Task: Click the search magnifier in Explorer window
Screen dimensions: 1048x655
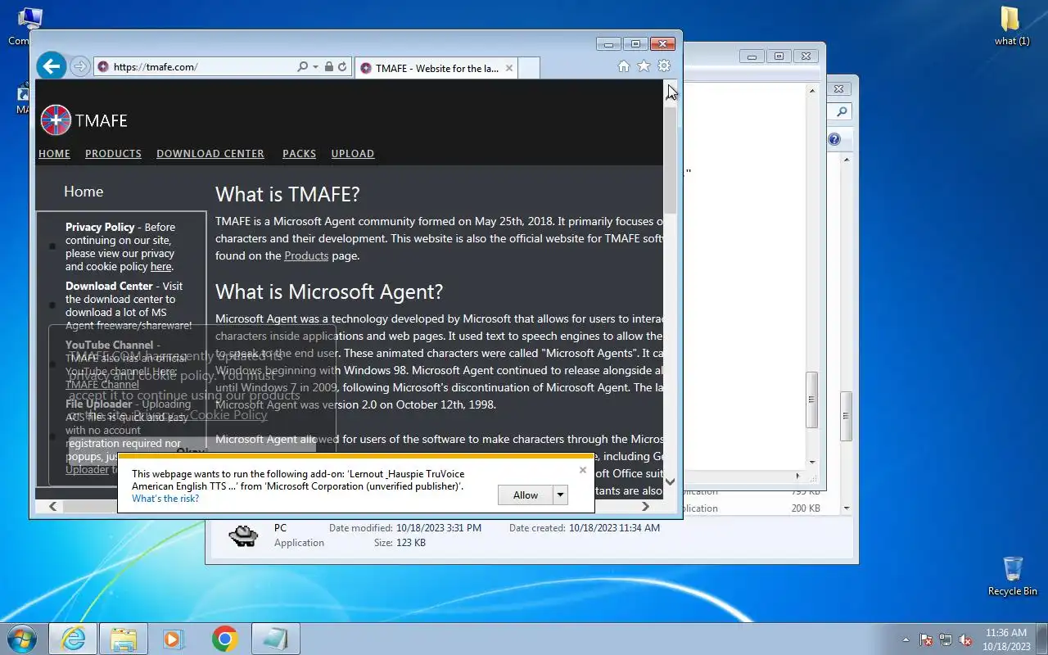Action: point(841,111)
